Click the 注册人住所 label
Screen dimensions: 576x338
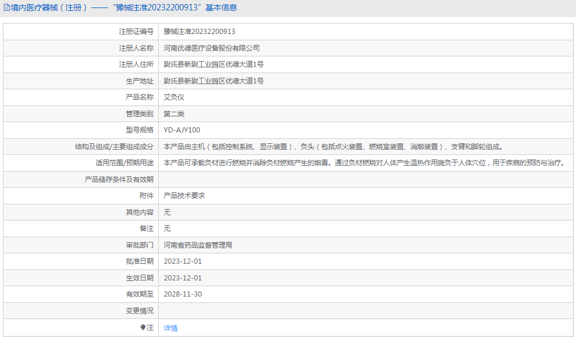click(x=136, y=64)
